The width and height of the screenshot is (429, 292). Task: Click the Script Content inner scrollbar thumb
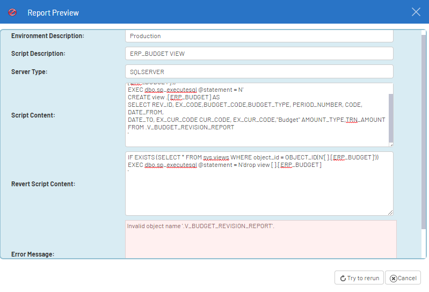[391, 118]
